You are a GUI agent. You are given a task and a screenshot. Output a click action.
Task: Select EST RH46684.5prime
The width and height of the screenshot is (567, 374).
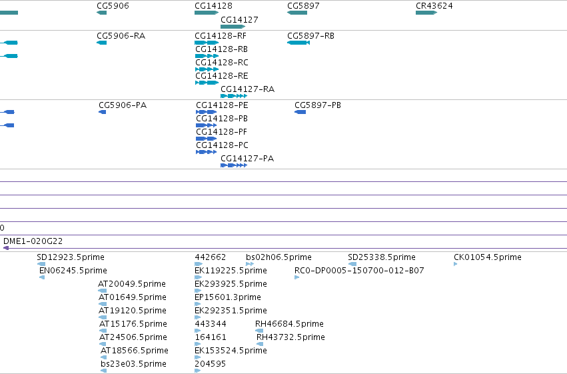click(x=289, y=324)
